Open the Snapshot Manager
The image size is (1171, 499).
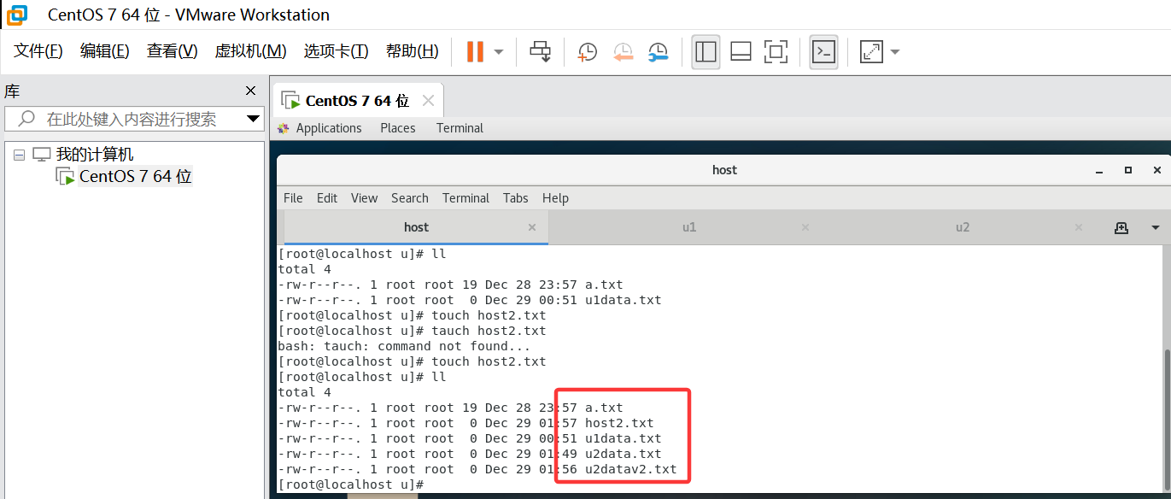(x=658, y=52)
